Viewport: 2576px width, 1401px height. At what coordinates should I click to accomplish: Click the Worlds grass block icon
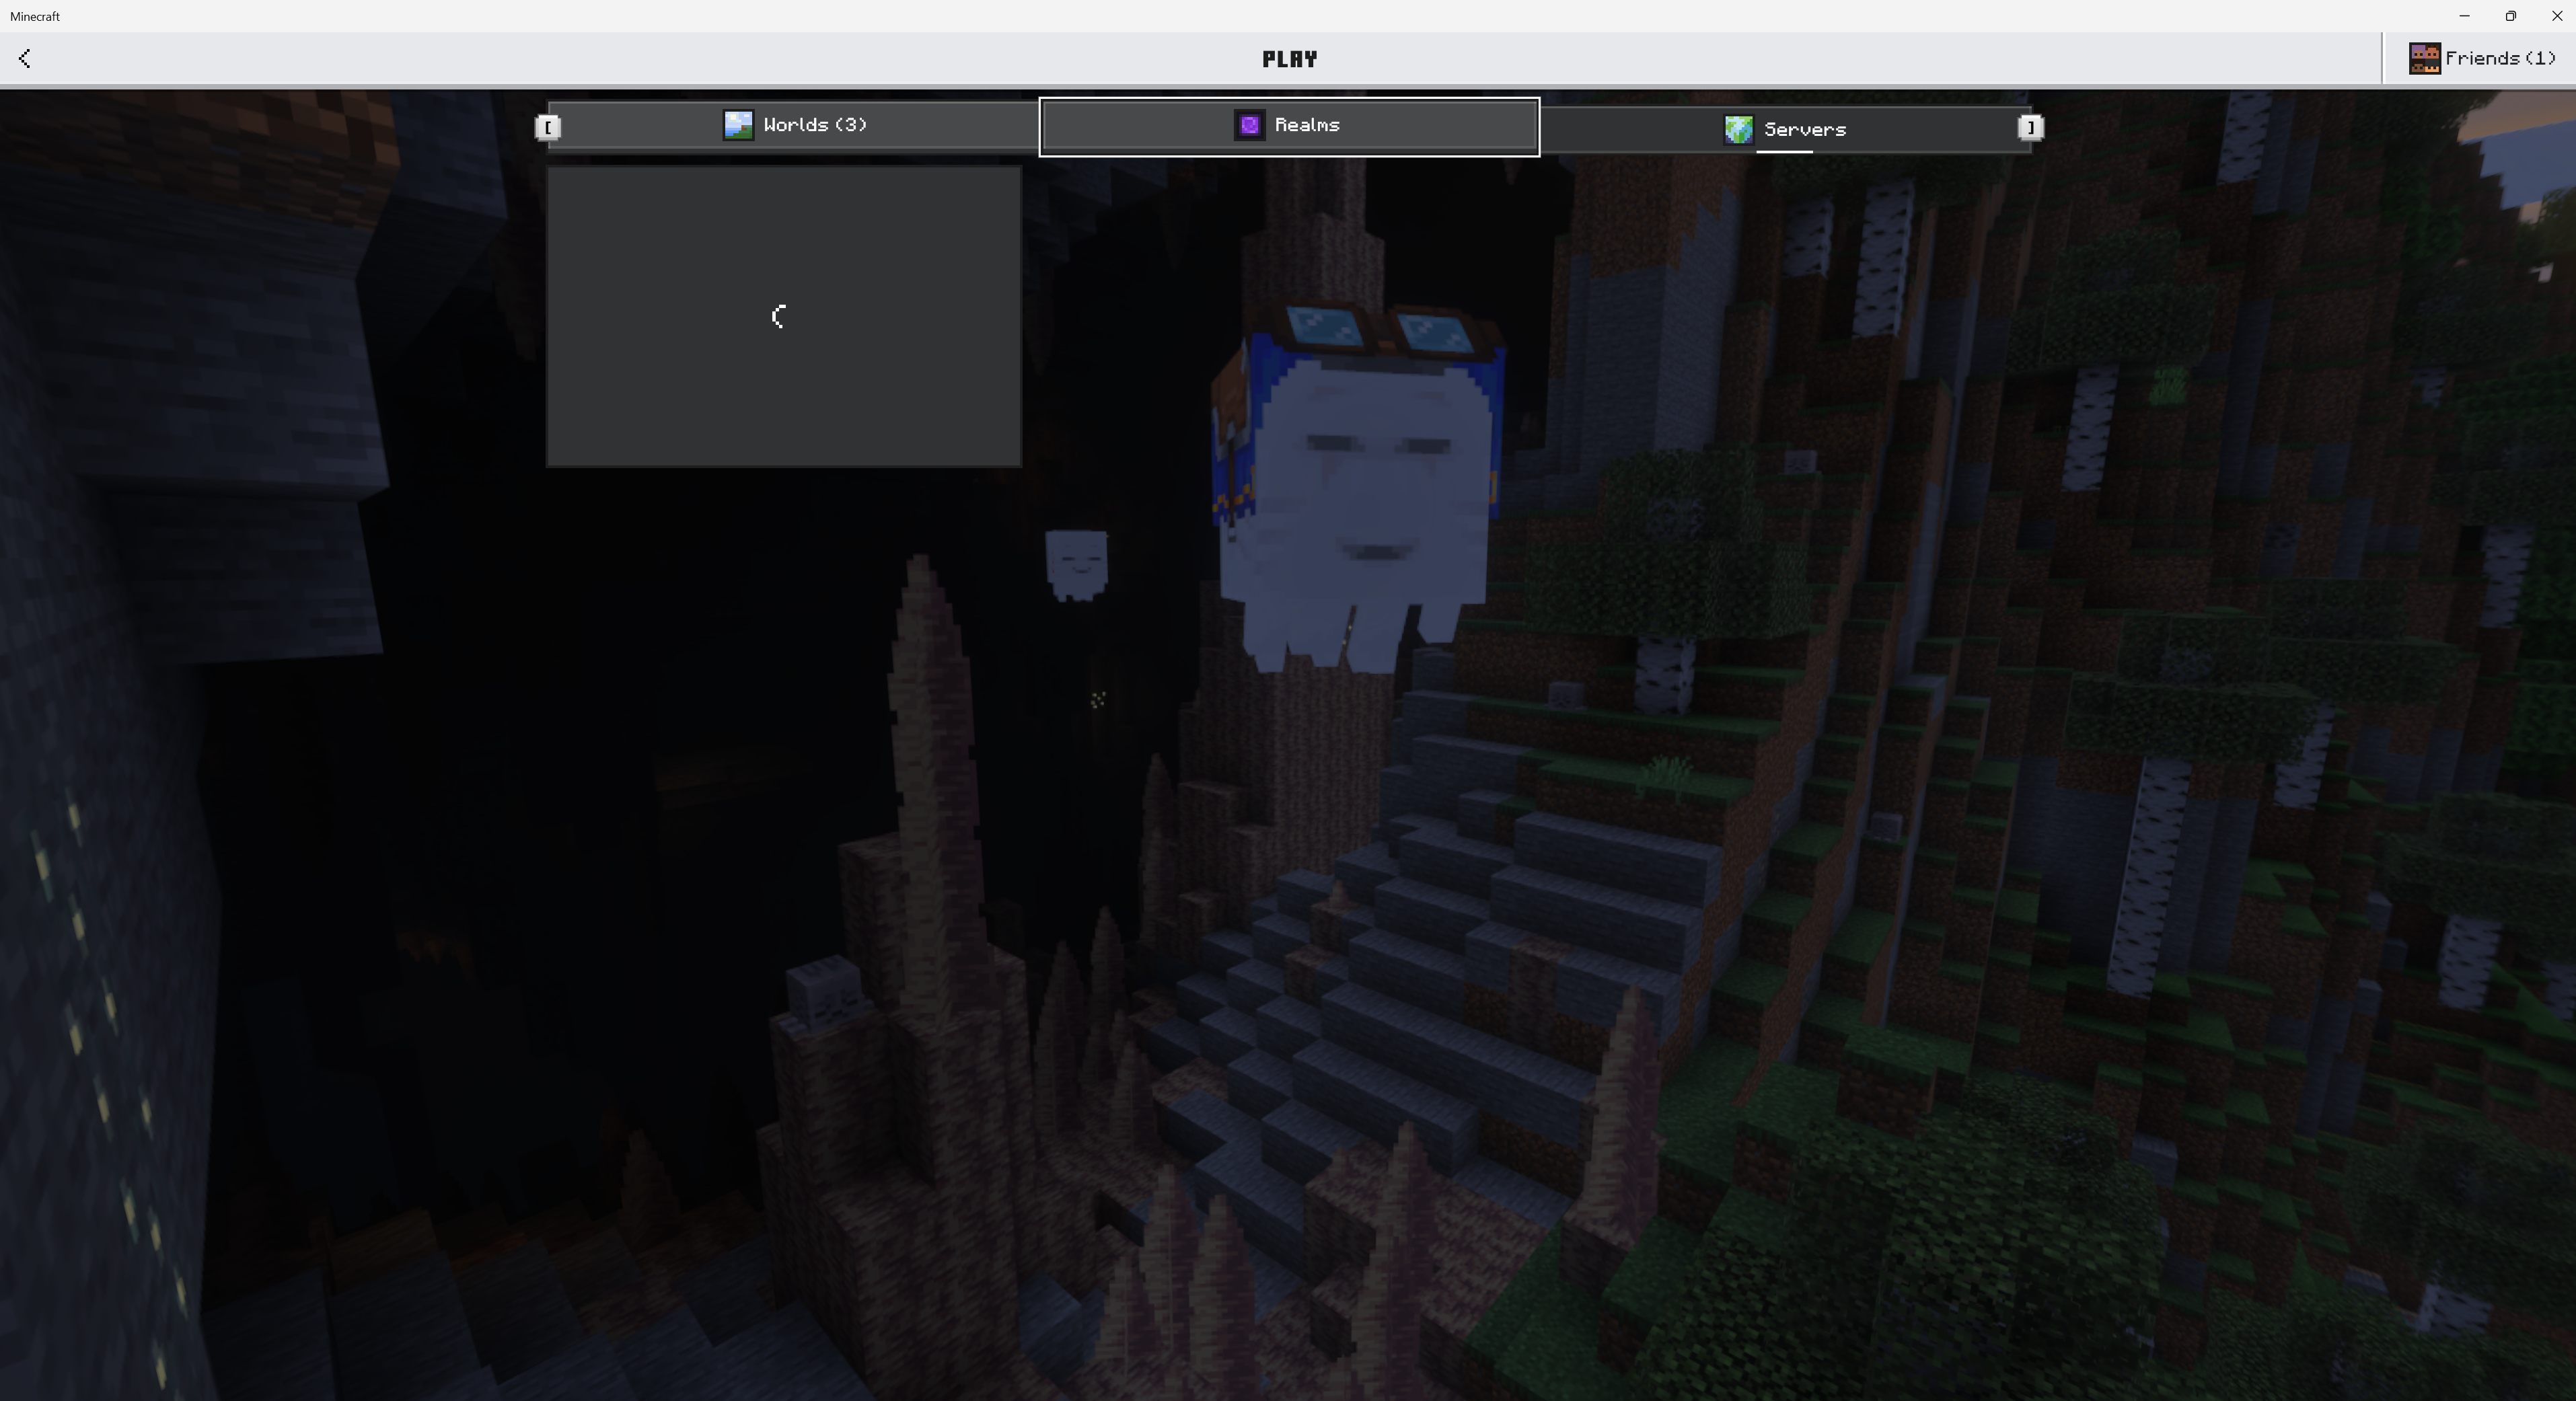(738, 125)
